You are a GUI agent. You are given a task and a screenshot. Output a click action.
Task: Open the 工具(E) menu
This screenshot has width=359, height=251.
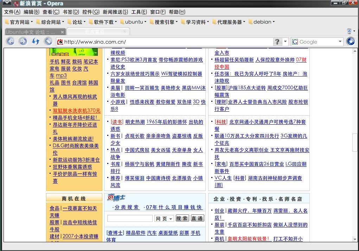pyautogui.click(x=139, y=12)
